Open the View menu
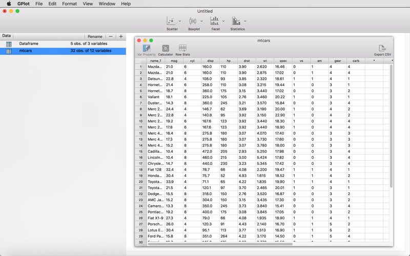 point(88,4)
